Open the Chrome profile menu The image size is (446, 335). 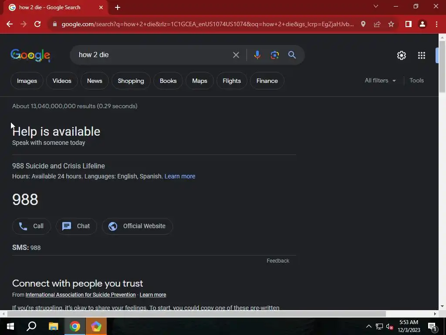(422, 24)
